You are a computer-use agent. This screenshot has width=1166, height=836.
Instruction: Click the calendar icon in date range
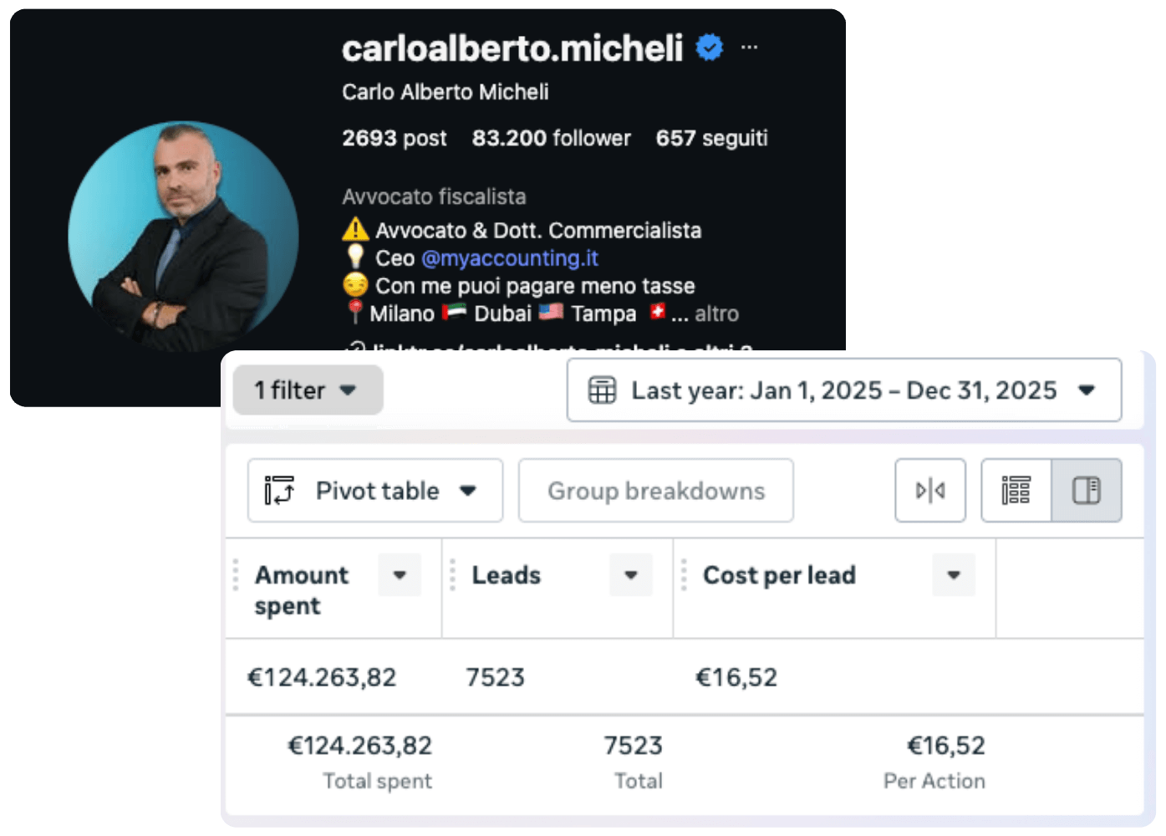point(602,390)
